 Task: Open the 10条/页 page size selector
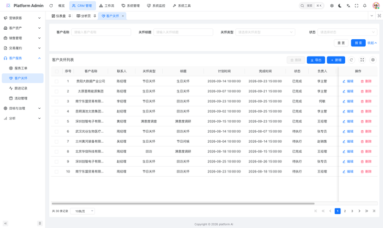pyautogui.click(x=82, y=211)
